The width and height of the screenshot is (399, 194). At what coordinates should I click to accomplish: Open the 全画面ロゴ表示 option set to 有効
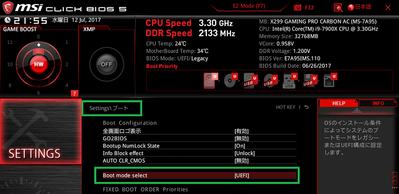199,131
